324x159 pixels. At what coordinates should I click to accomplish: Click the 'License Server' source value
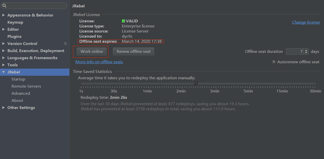click(135, 31)
